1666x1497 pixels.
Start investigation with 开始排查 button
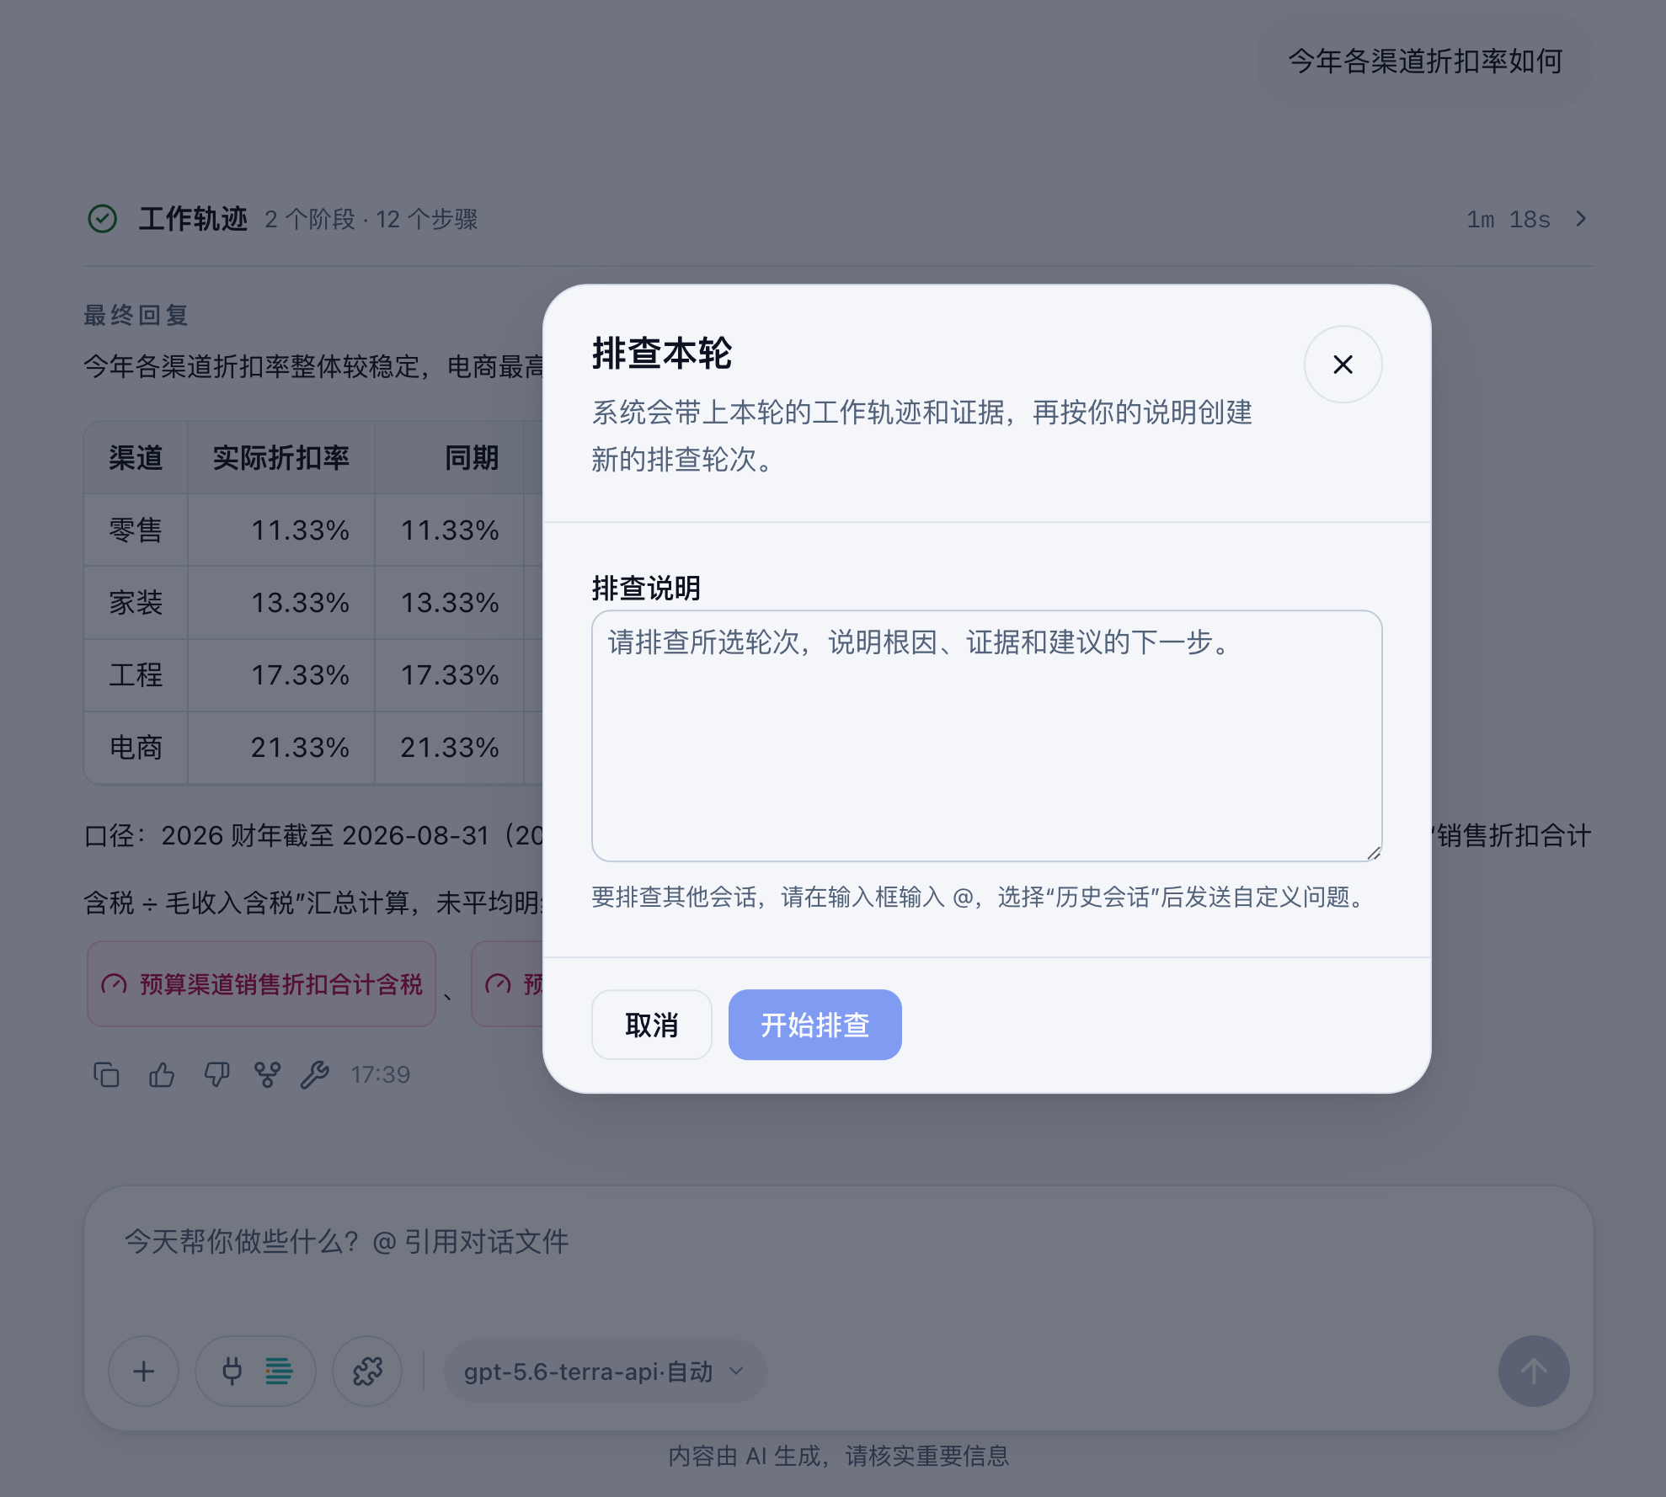click(814, 1025)
